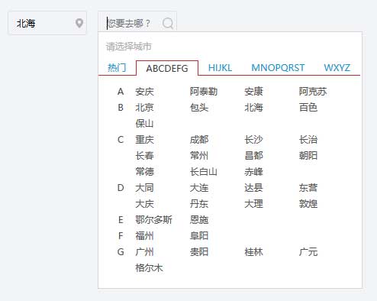Select 包头 from the city list
This screenshot has height=301, width=377.
199,108
